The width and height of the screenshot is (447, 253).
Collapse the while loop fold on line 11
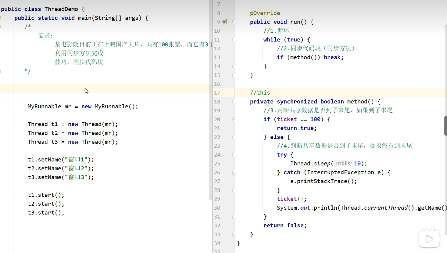(234, 40)
